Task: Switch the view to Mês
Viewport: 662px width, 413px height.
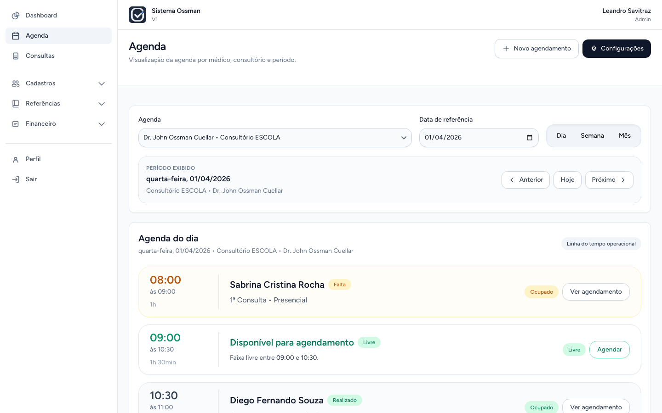Action: click(x=625, y=136)
